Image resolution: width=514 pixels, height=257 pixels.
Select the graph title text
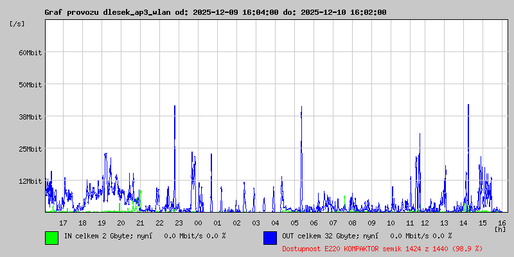click(x=215, y=12)
